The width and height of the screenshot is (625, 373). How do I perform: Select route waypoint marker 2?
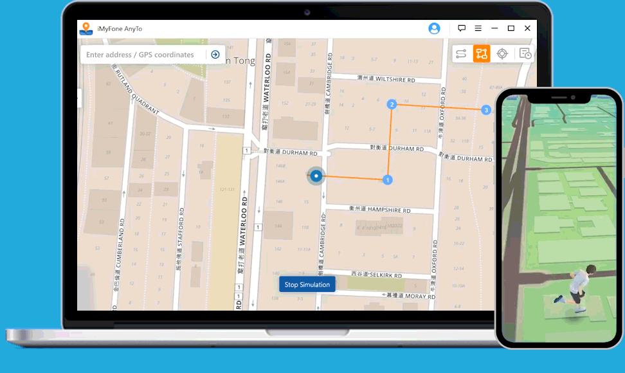pyautogui.click(x=392, y=104)
